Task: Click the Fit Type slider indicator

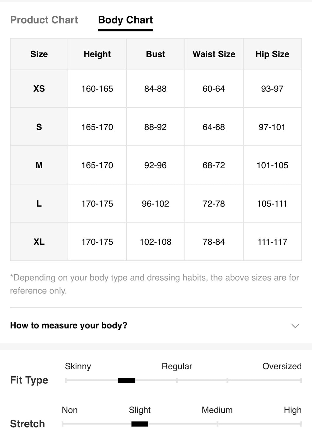Action: [126, 380]
